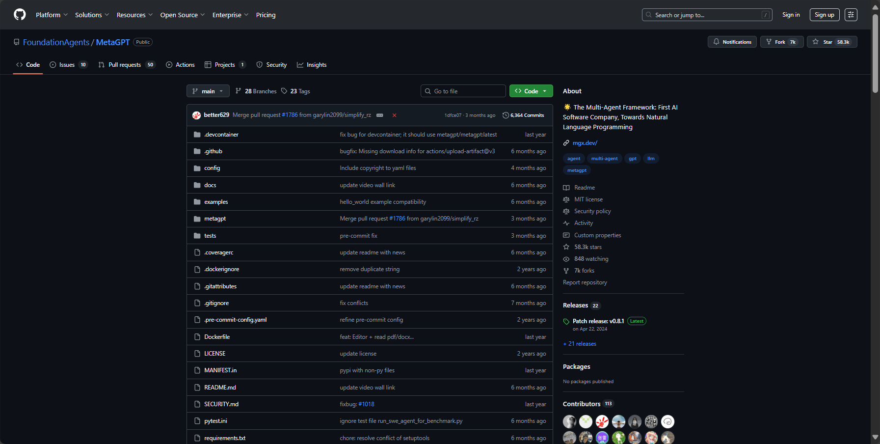Open pull request #1786 link in commit header

(x=290, y=115)
